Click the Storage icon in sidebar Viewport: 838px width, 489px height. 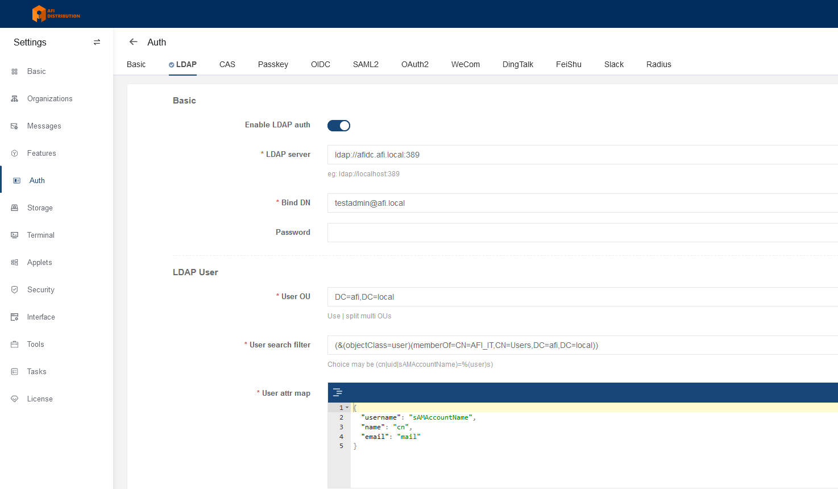tap(15, 208)
